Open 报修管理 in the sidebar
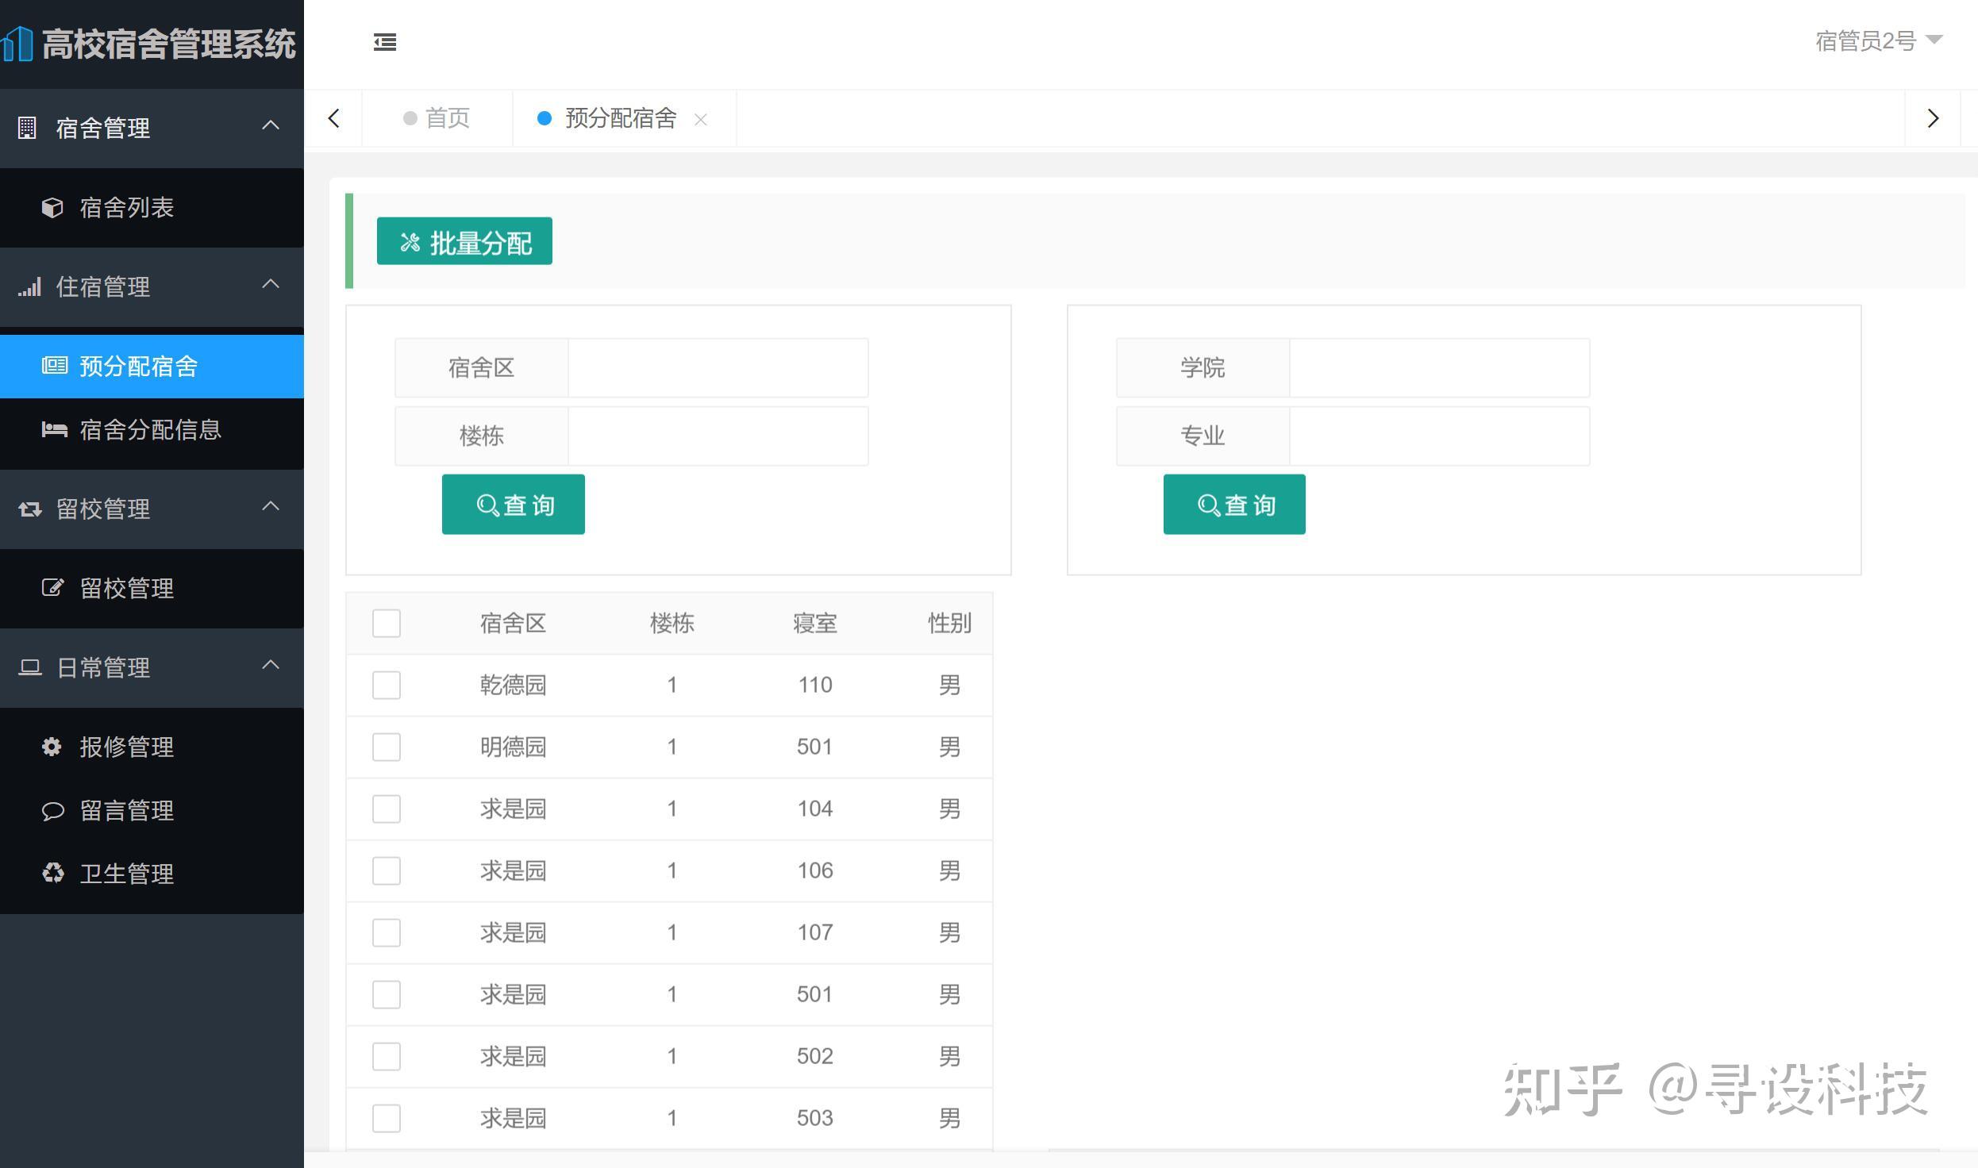Viewport: 1978px width, 1168px height. (152, 747)
